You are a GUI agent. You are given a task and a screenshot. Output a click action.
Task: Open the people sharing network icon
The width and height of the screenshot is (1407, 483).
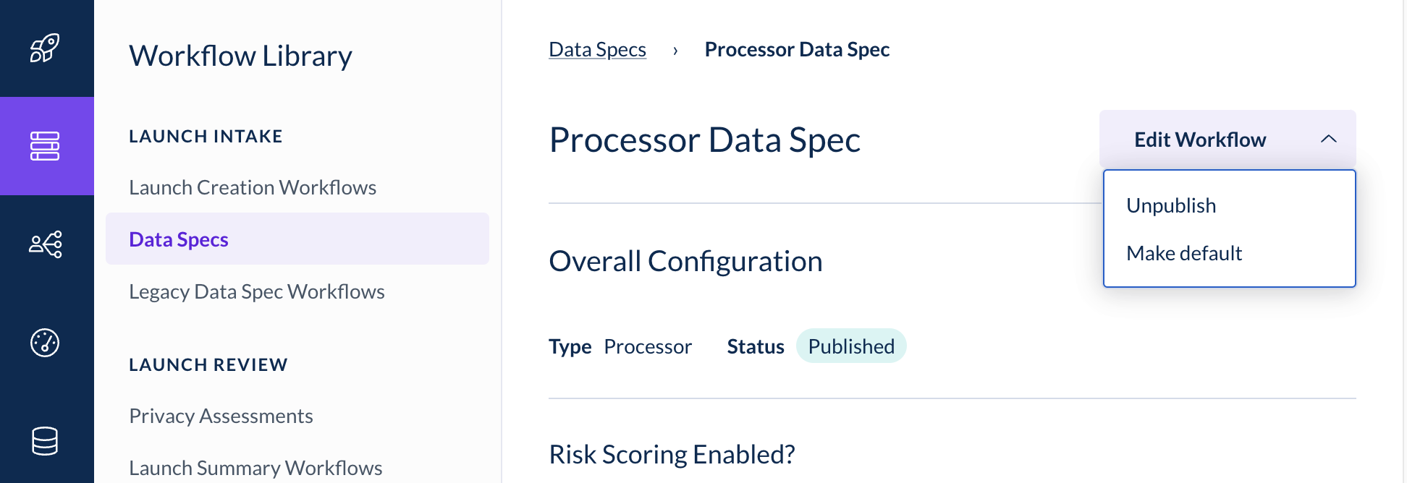45,244
